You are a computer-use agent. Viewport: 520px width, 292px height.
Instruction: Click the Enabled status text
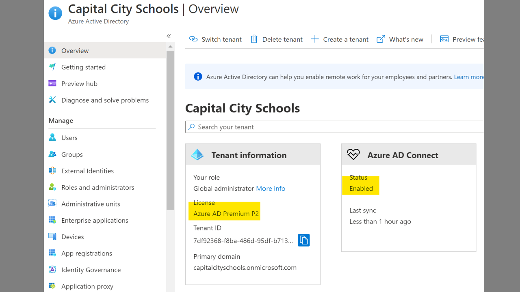361,188
